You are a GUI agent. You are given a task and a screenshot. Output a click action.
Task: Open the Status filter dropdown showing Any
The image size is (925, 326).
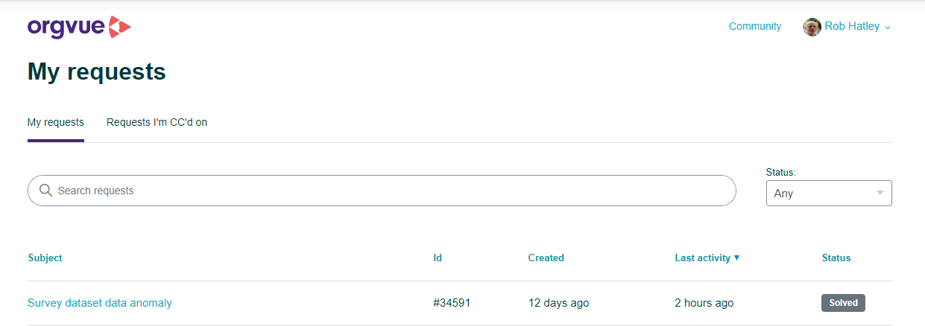click(x=829, y=193)
